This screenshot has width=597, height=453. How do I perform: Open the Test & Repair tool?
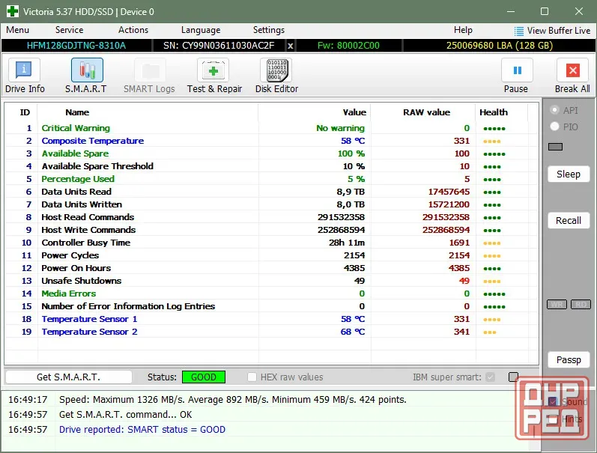click(x=214, y=76)
